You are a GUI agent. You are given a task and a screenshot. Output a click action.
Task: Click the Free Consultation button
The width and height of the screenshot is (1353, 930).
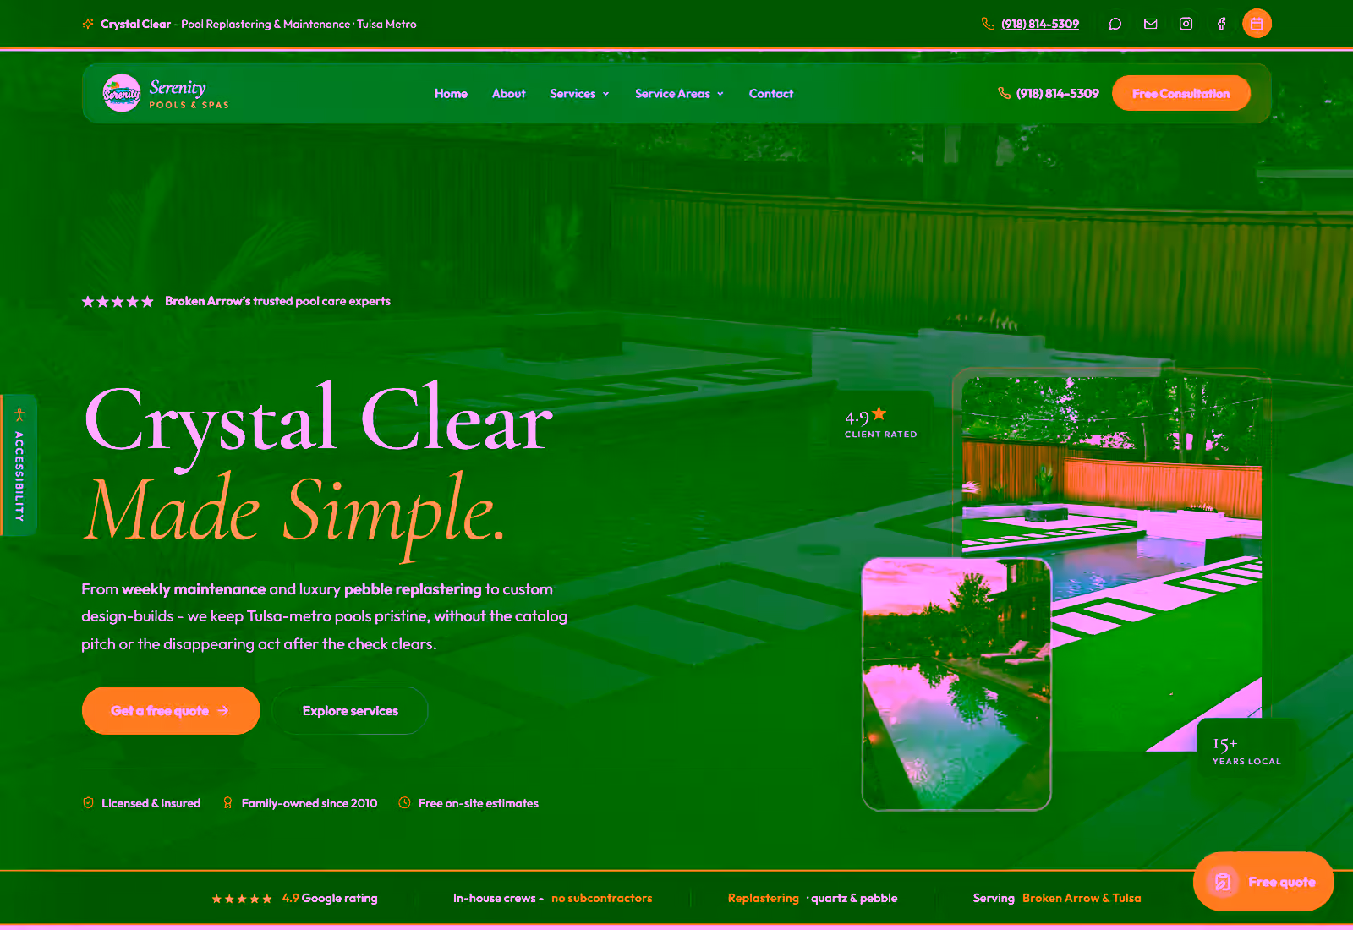(1180, 93)
